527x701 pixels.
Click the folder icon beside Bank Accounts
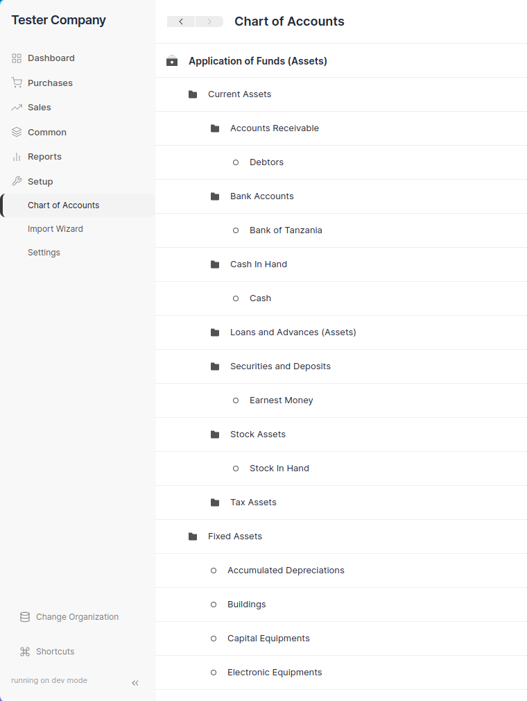[x=215, y=196]
